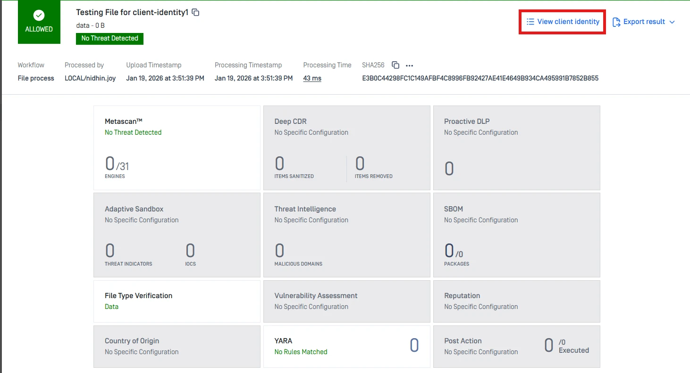690x373 pixels.
Task: Open the YARA rules matched card
Action: click(346, 346)
